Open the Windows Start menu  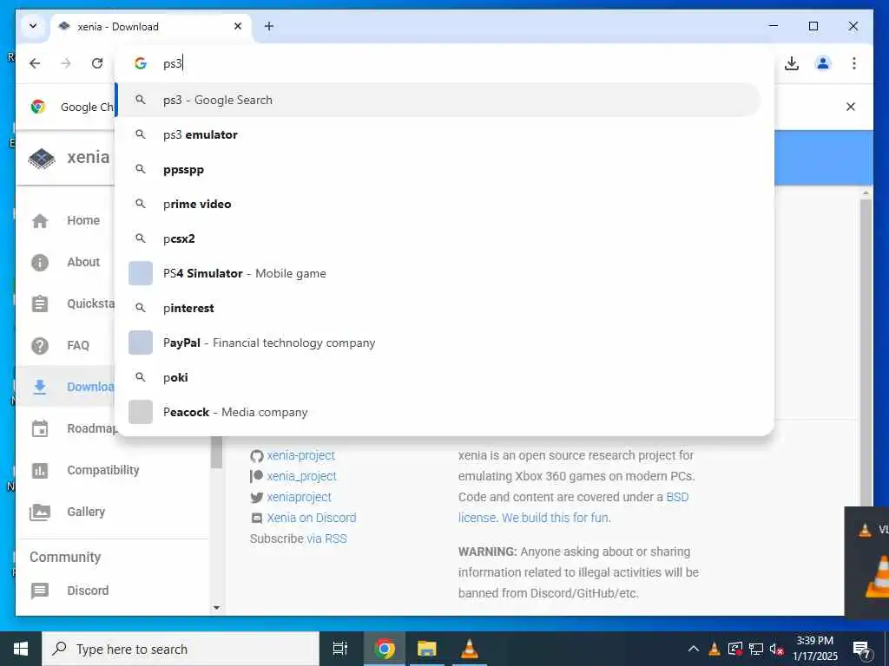(21, 649)
